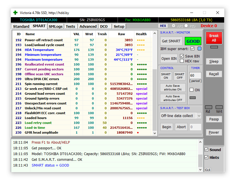This screenshot has height=184, width=237.
Task: Switch to the SMLogs tab
Action: [x=55, y=26]
